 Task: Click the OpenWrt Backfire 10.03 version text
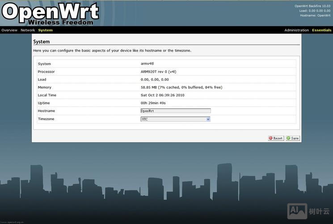tap(312, 6)
